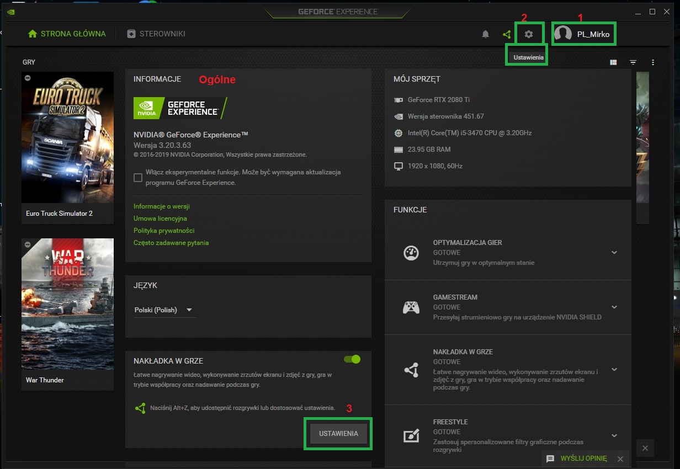Switch games to grid view icon
680x469 pixels.
pyautogui.click(x=613, y=62)
